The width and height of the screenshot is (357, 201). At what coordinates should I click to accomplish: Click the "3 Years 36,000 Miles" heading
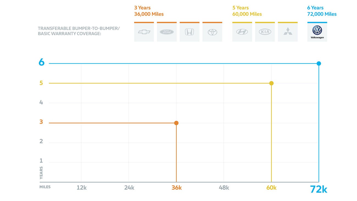click(x=149, y=11)
